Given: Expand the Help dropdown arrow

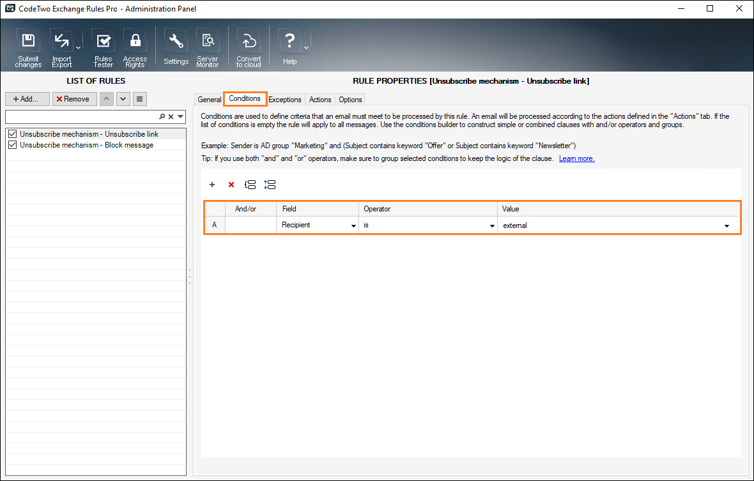Looking at the screenshot, I should click(x=306, y=47).
